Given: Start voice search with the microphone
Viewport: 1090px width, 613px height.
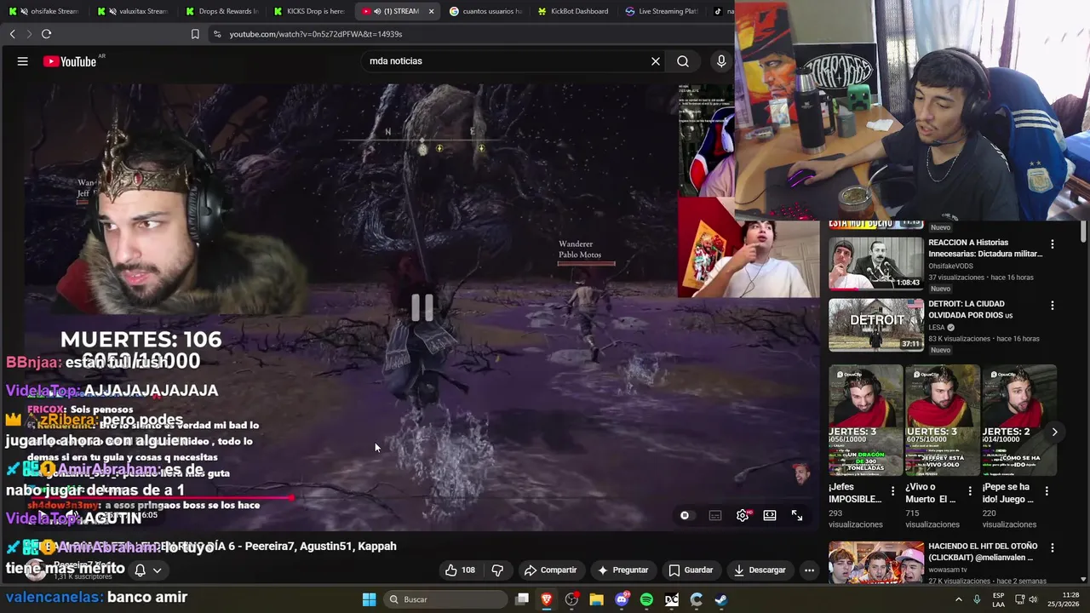Looking at the screenshot, I should (x=721, y=61).
